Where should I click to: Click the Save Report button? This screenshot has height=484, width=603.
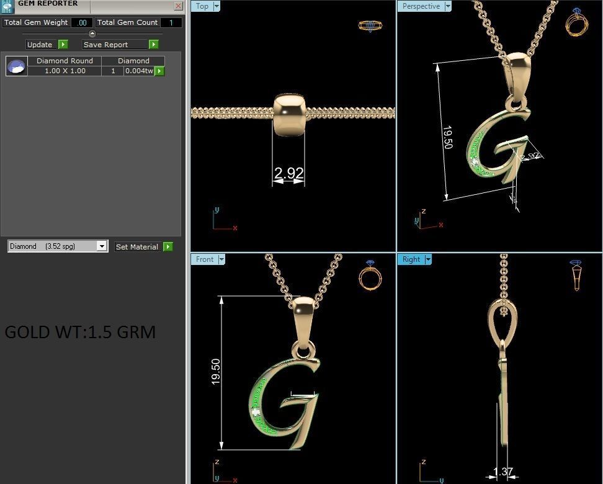tap(115, 45)
